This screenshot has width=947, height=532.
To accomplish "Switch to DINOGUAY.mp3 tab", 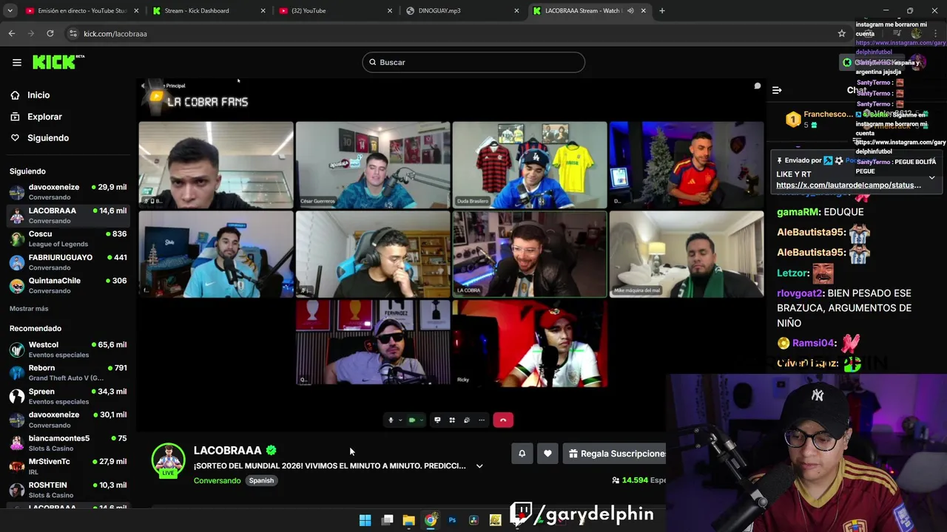I will coord(462,11).
